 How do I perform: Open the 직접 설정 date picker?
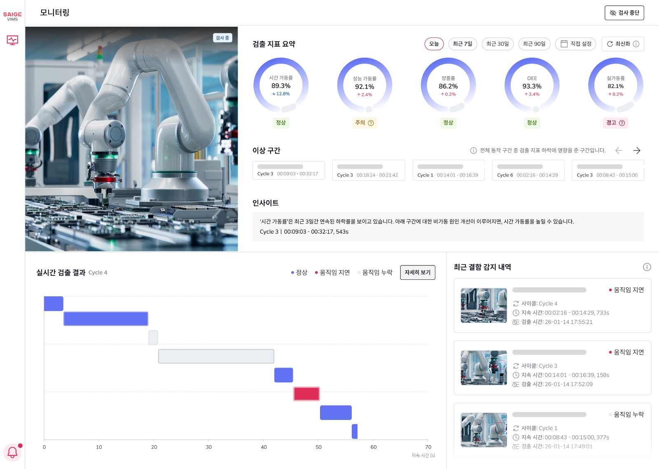coord(576,44)
